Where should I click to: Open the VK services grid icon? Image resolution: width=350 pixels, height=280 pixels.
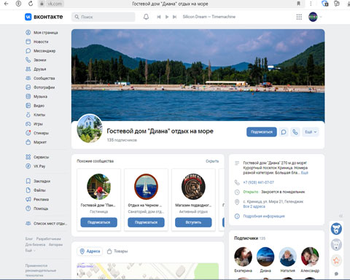point(299,17)
